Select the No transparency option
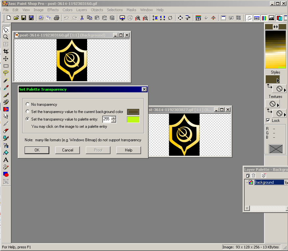The image size is (288, 251). pyautogui.click(x=28, y=104)
